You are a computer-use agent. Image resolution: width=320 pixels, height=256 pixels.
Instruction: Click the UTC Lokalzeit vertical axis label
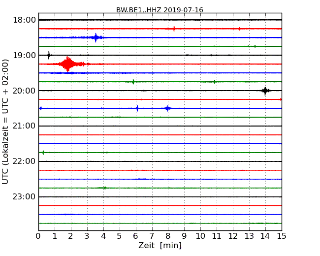tap(5, 122)
